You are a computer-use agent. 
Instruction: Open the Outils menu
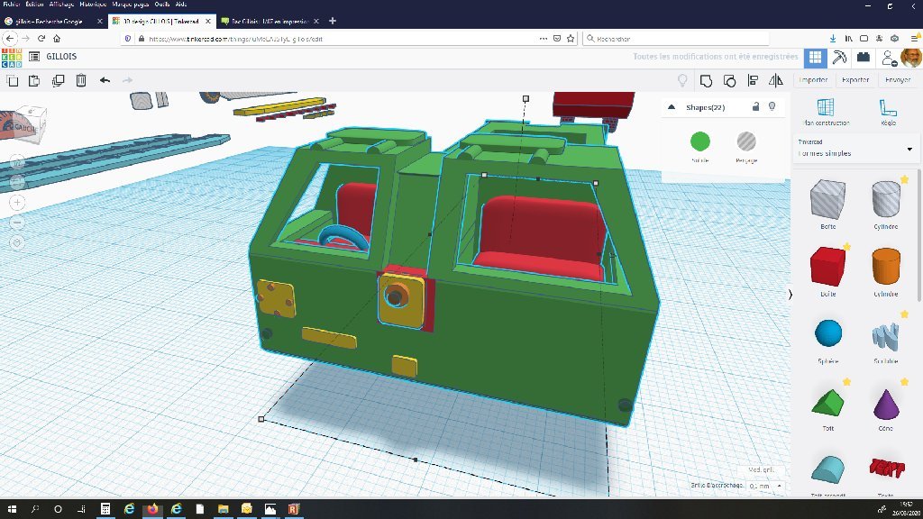click(162, 5)
